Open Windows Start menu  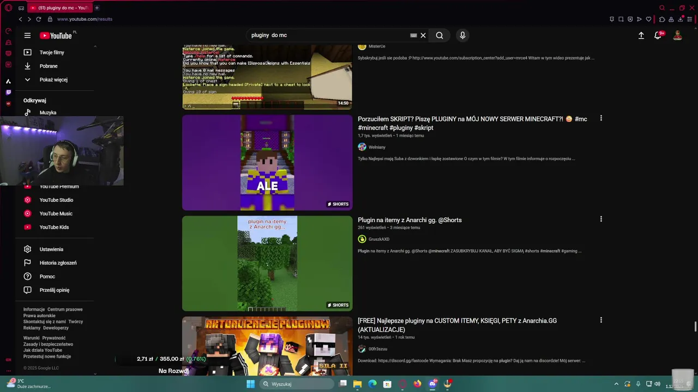tap(250, 384)
